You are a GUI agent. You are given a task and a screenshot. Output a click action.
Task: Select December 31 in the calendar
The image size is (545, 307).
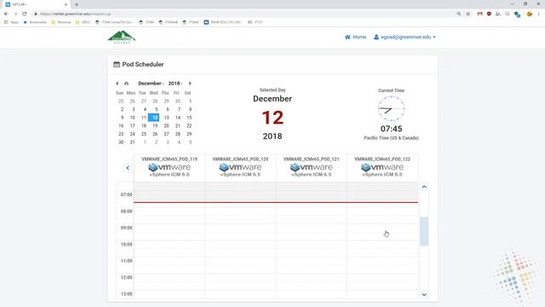[132, 142]
